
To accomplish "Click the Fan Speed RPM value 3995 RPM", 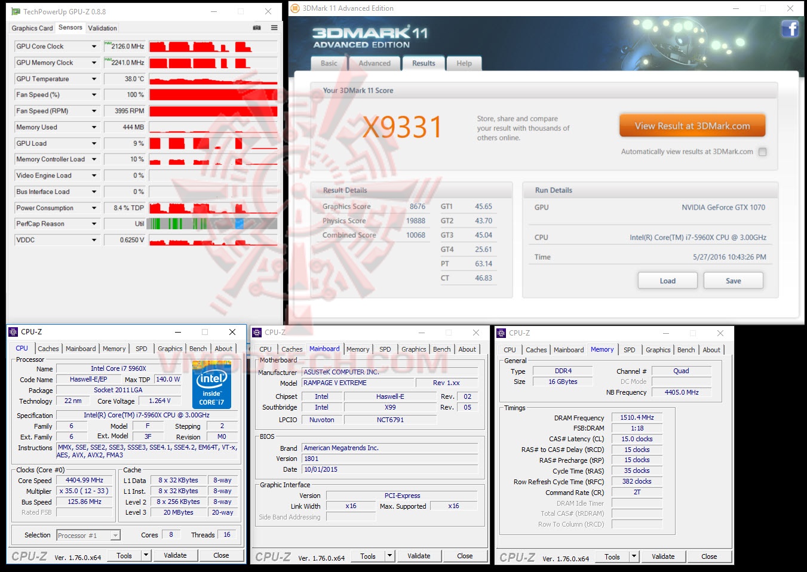I will [x=124, y=111].
